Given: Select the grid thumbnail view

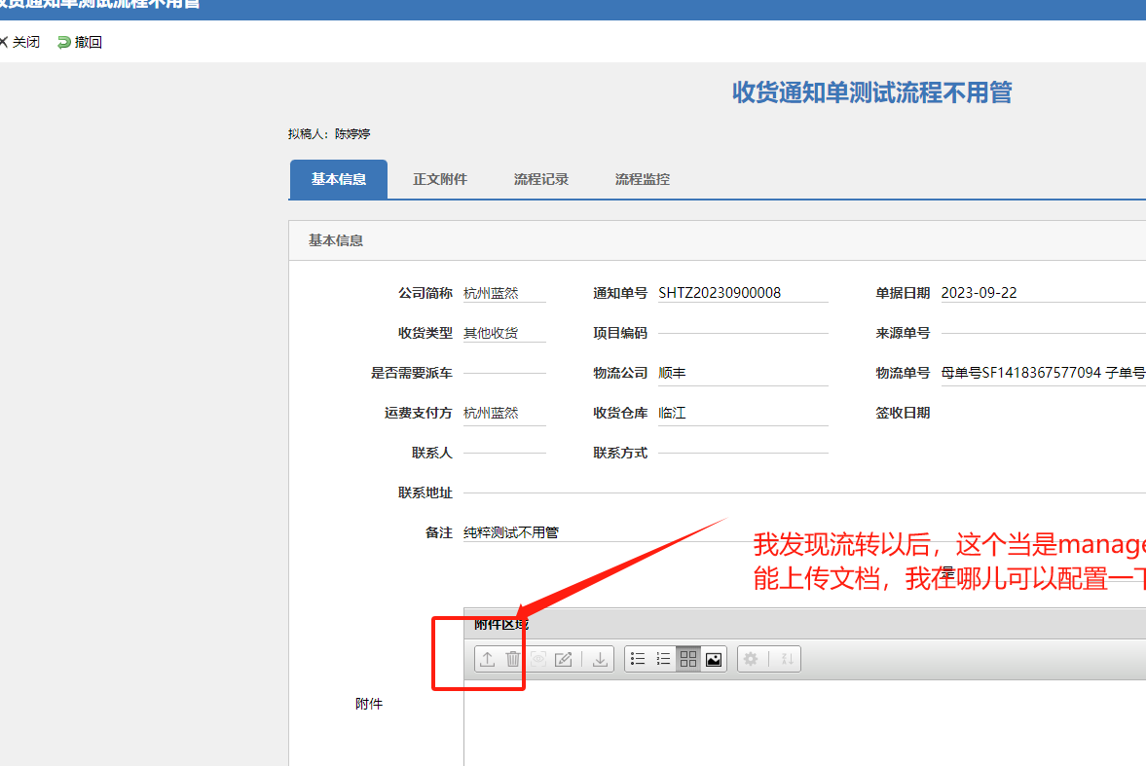Looking at the screenshot, I should pyautogui.click(x=688, y=659).
